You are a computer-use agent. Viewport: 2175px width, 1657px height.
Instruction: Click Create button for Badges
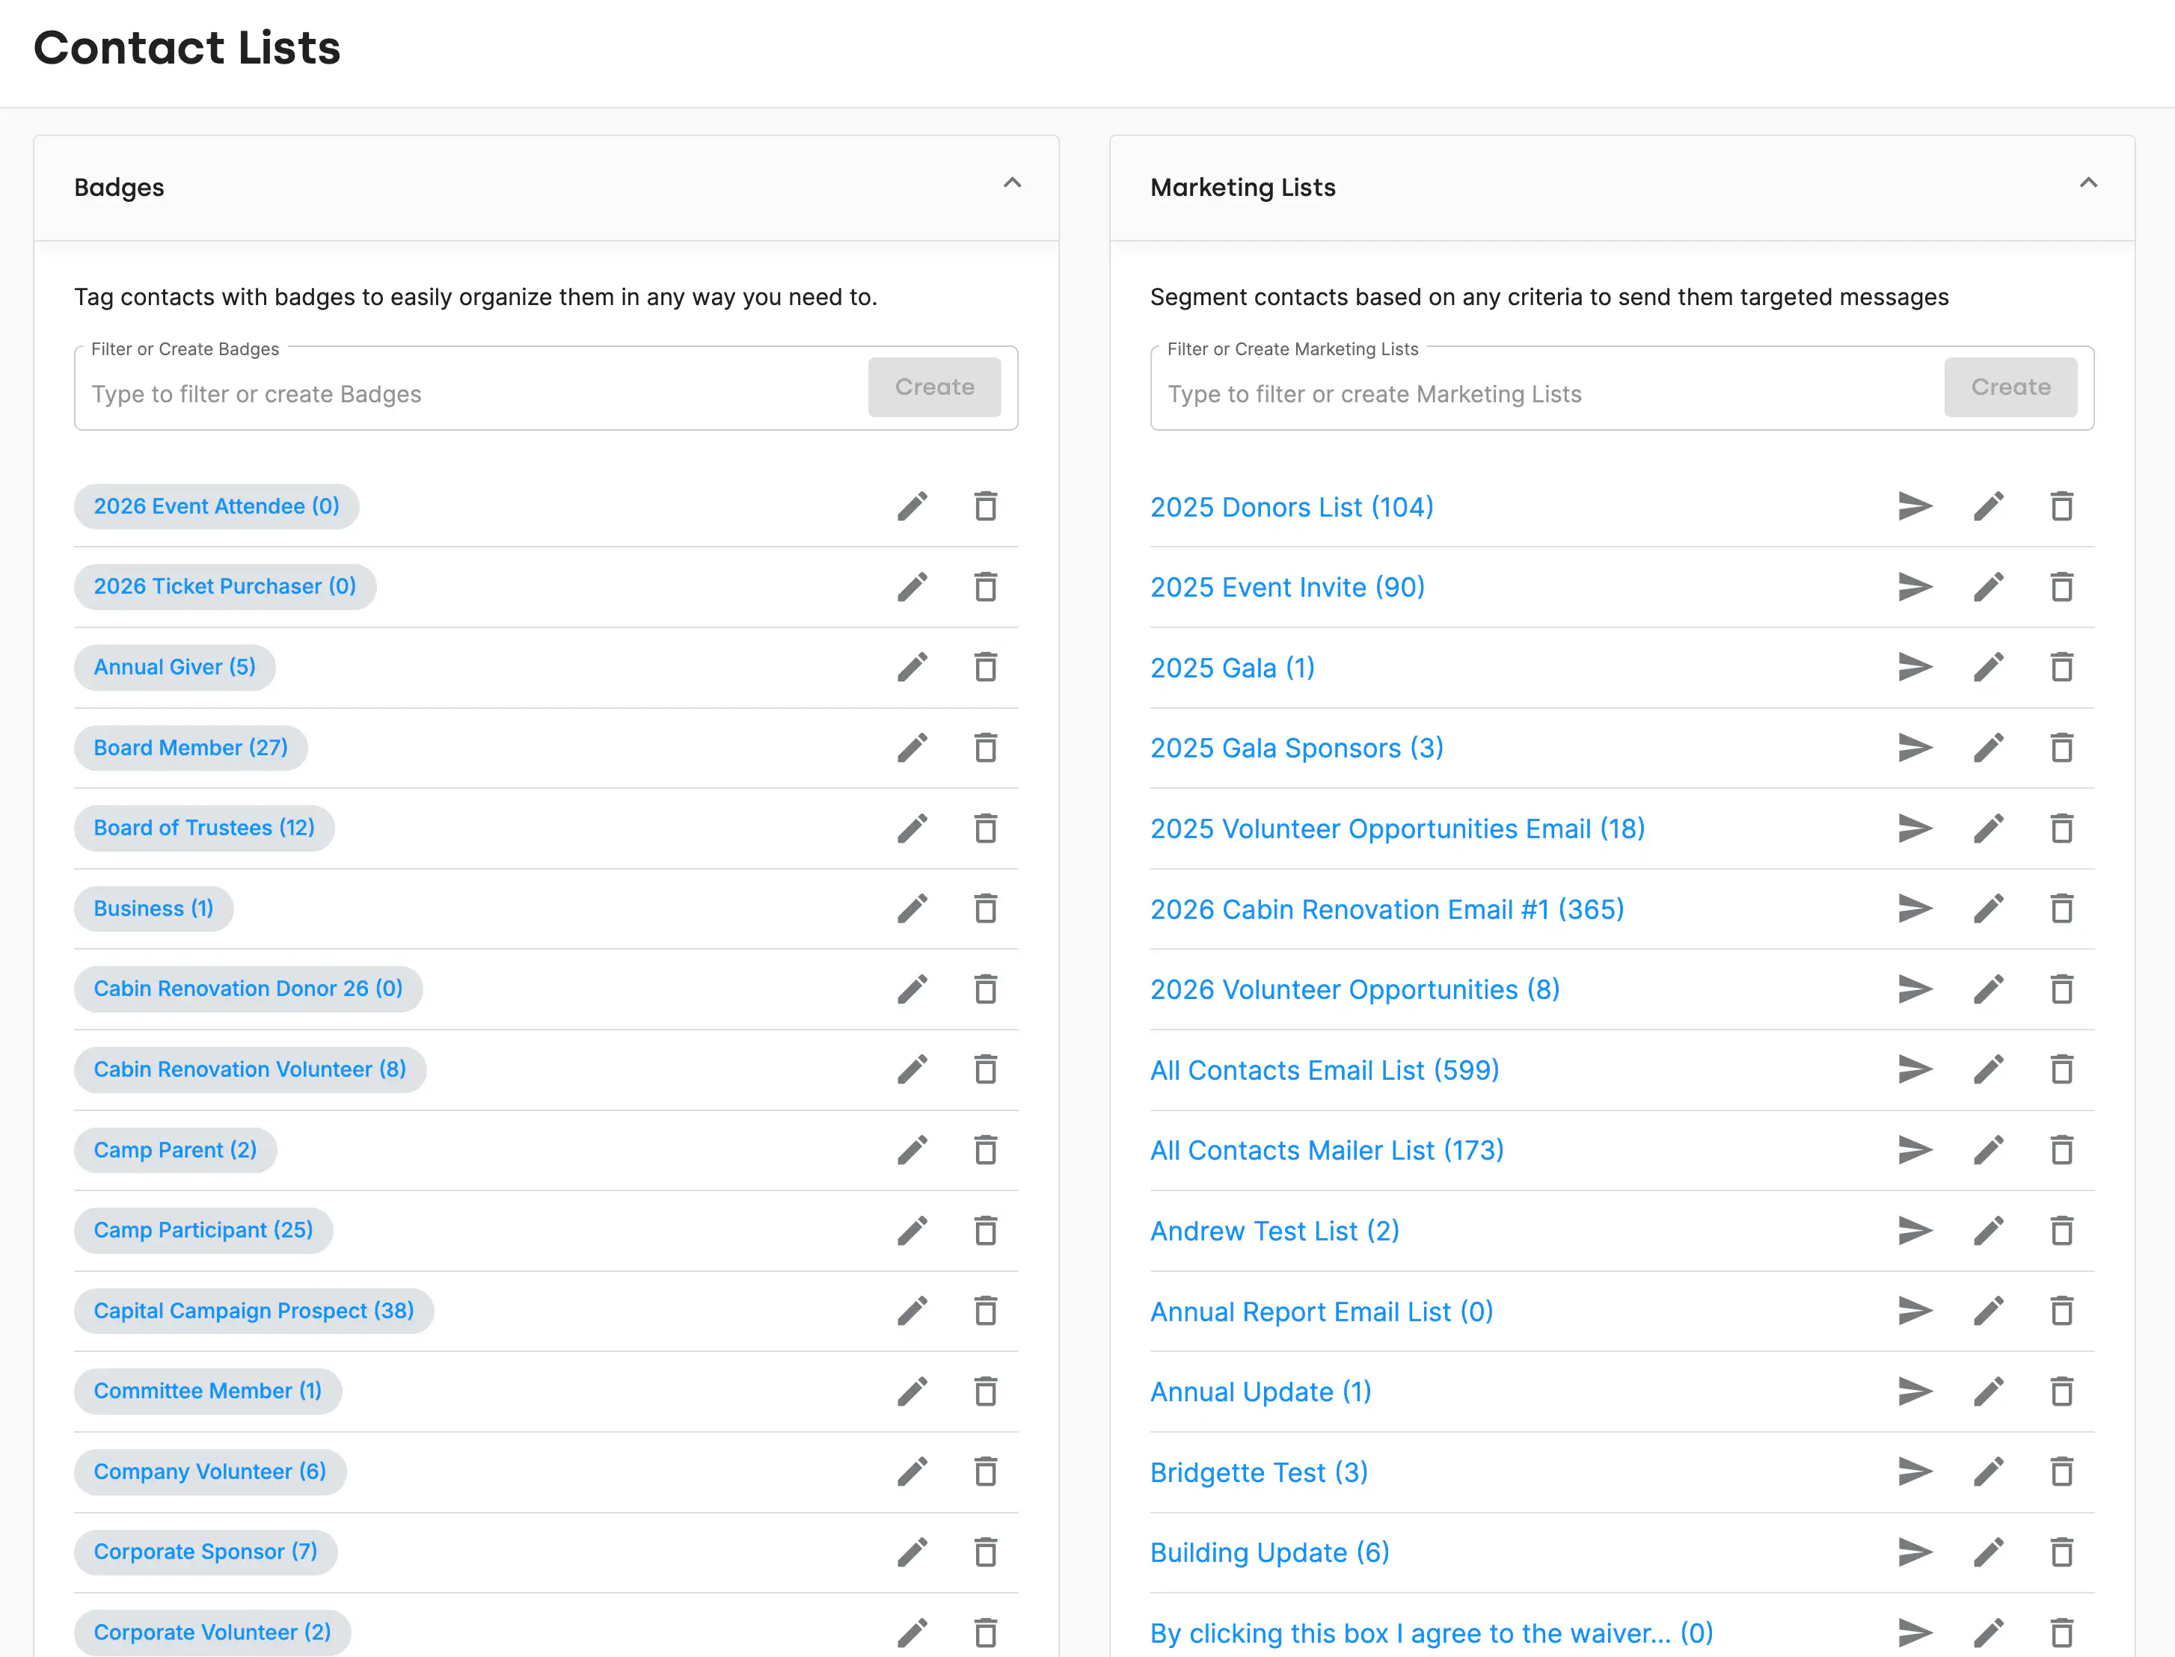tap(934, 387)
